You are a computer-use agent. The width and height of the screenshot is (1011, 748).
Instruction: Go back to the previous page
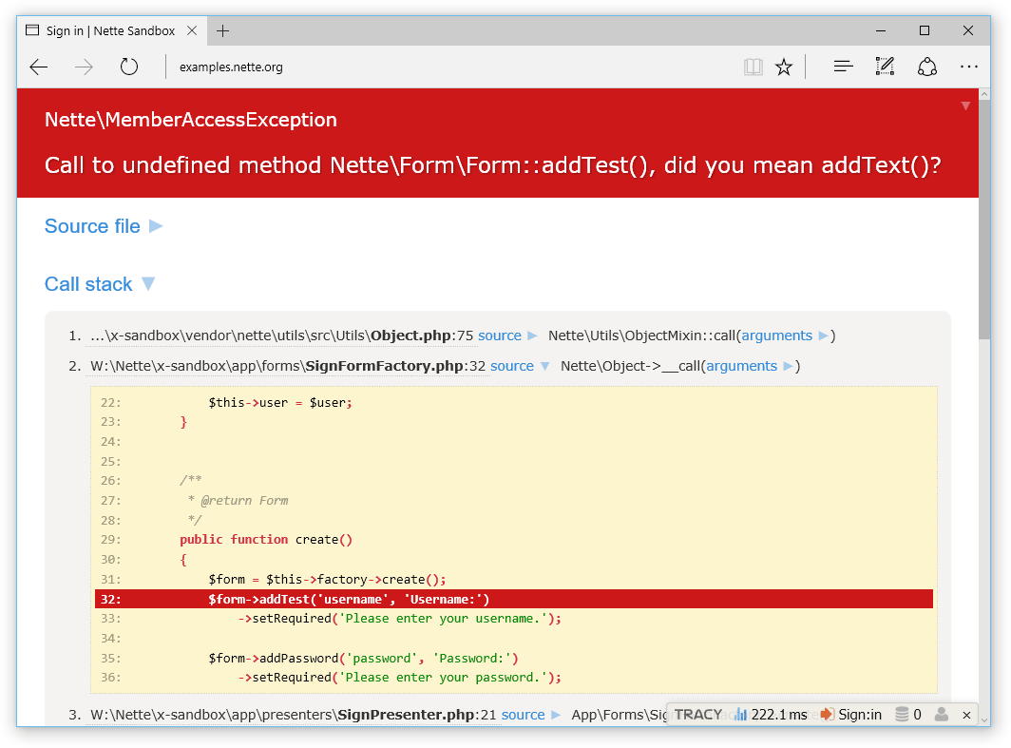pyautogui.click(x=39, y=67)
